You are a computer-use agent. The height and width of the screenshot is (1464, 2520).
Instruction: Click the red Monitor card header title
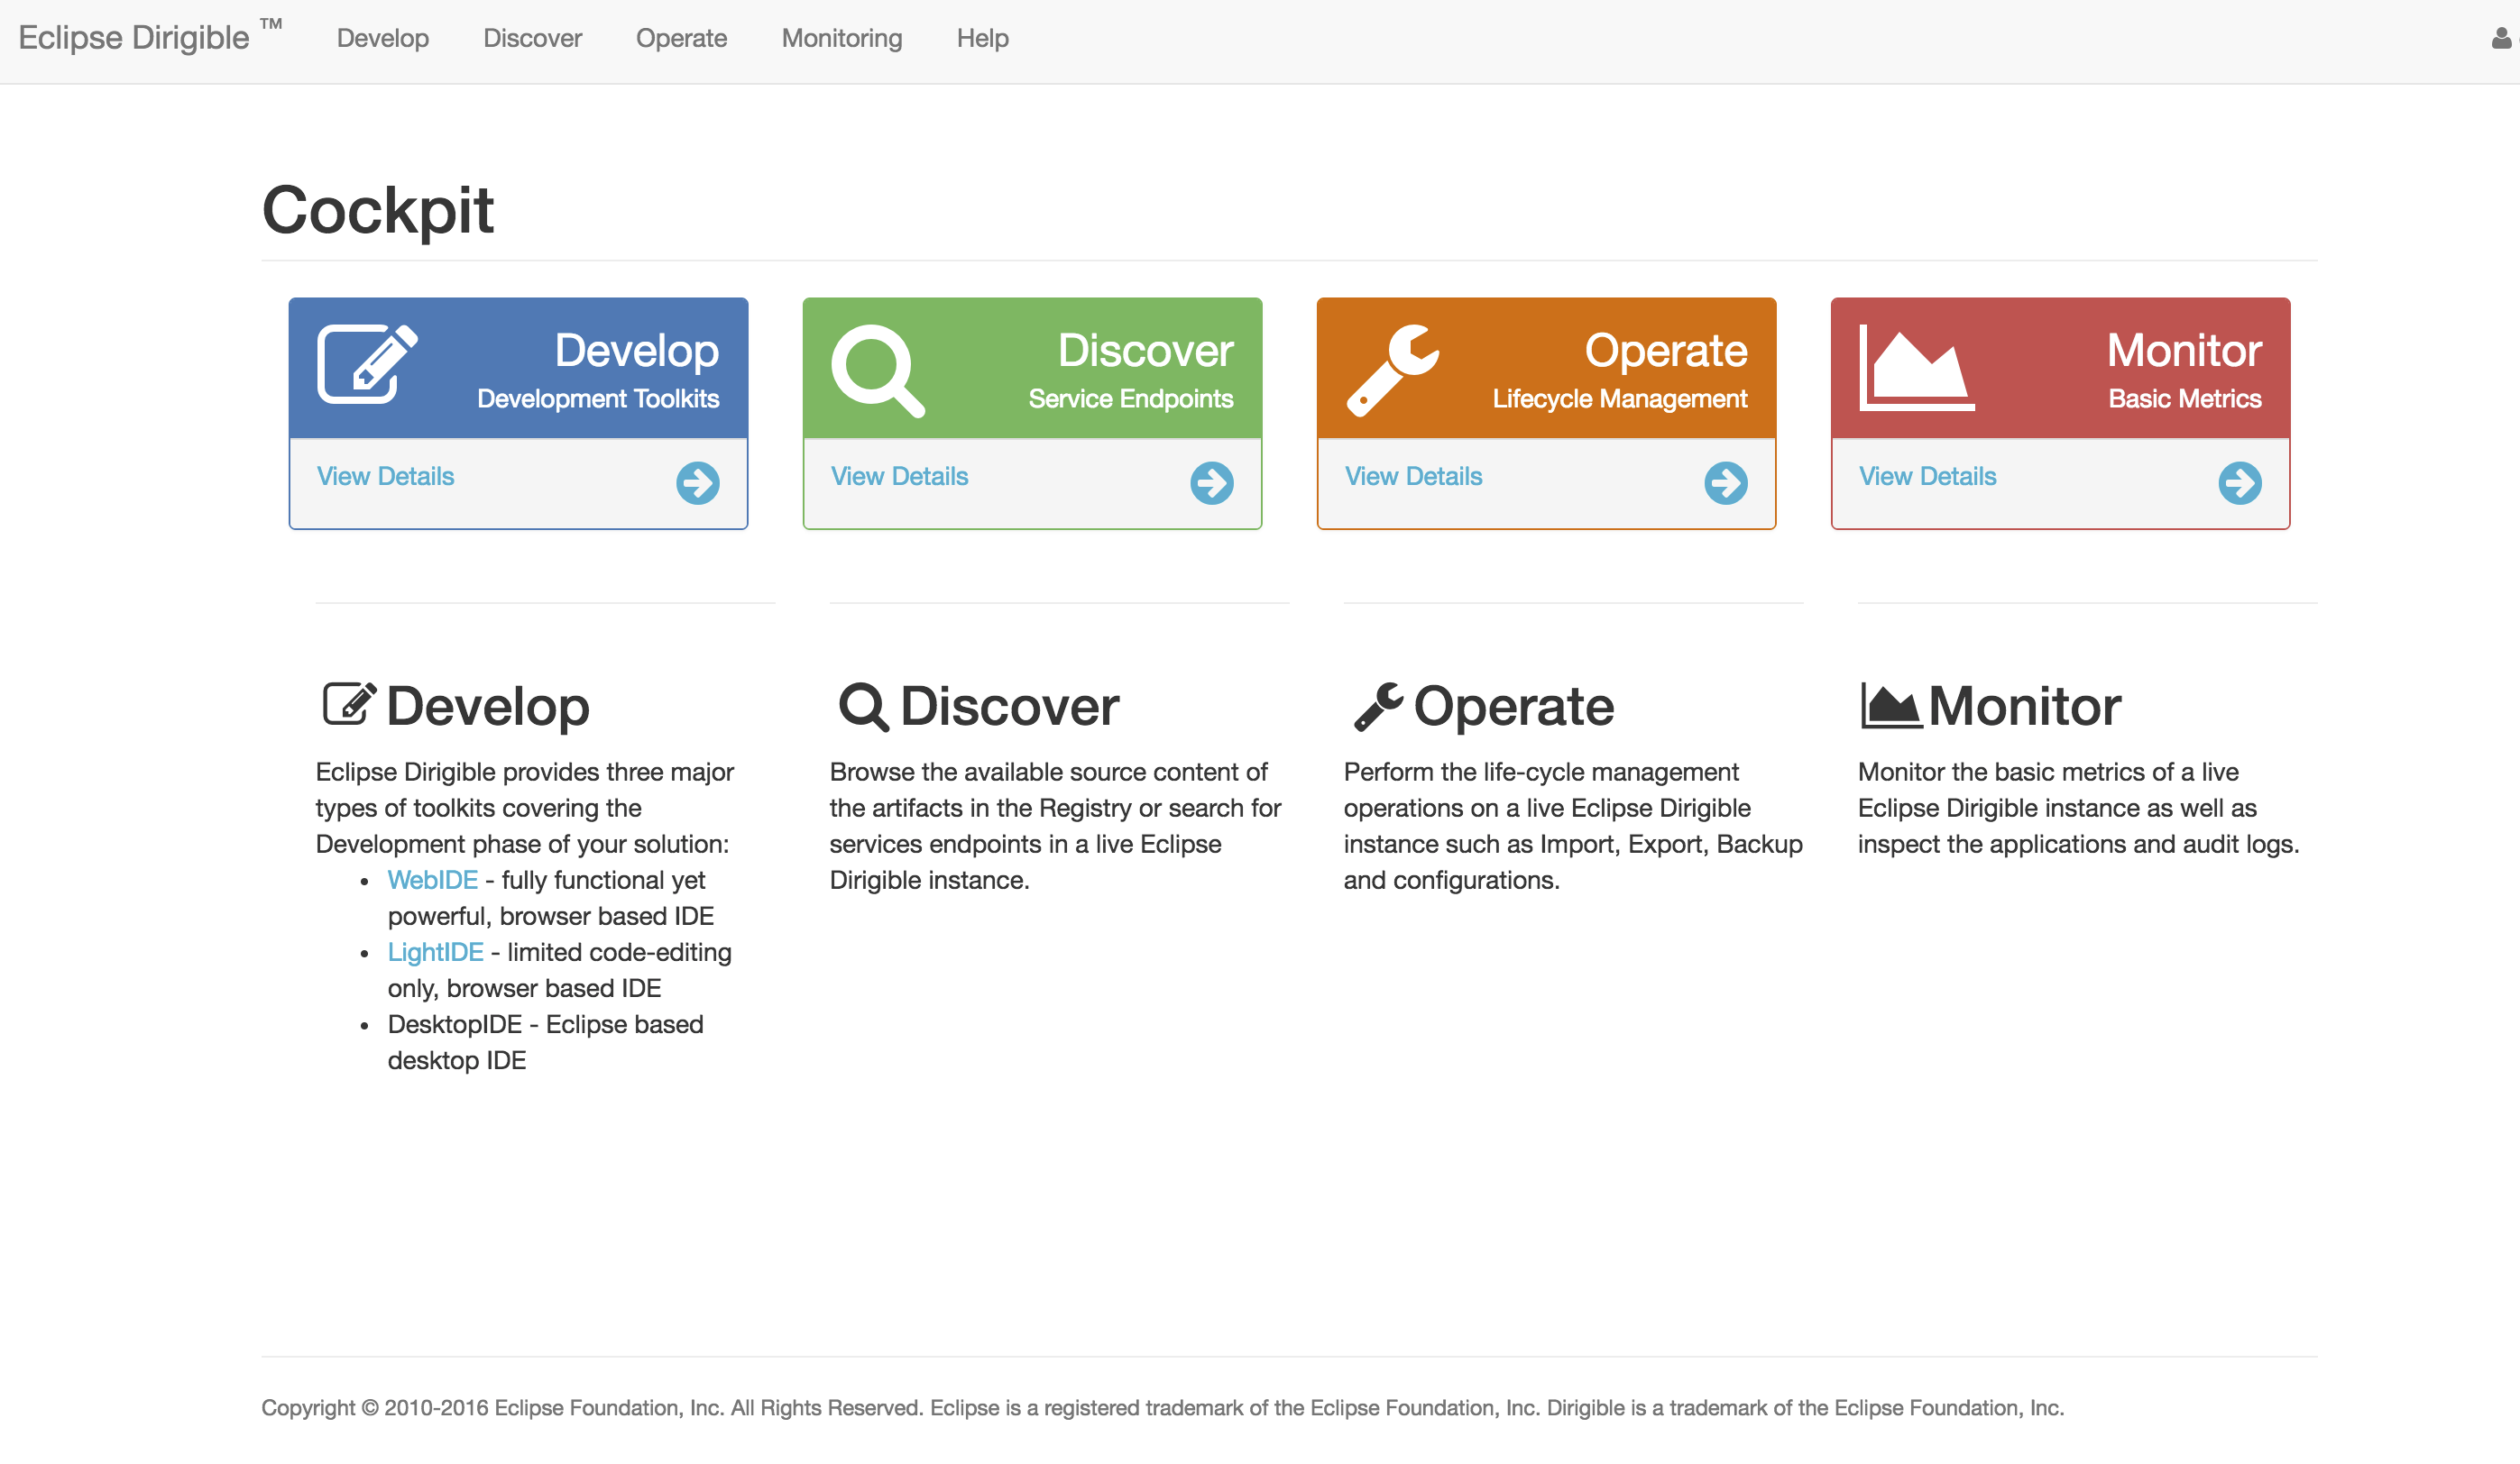coord(2185,350)
